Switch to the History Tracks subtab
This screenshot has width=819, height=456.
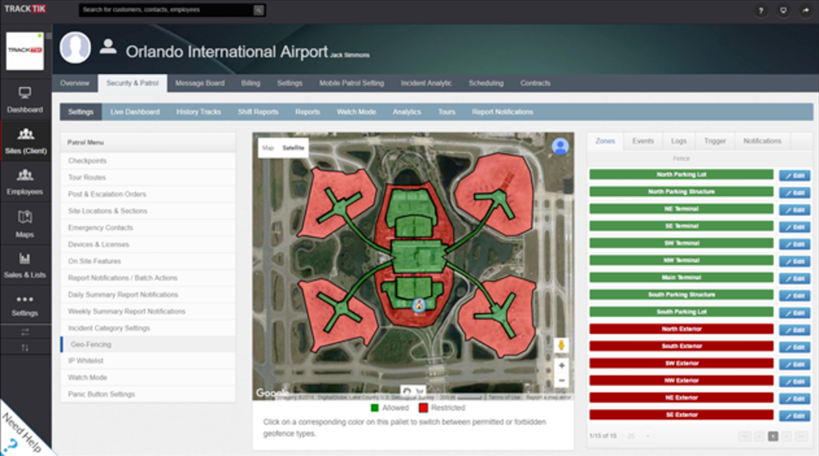pyautogui.click(x=199, y=112)
